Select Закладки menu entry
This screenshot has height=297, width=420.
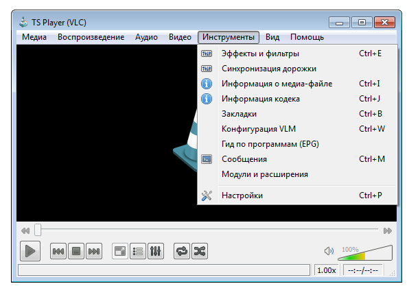coord(297,114)
